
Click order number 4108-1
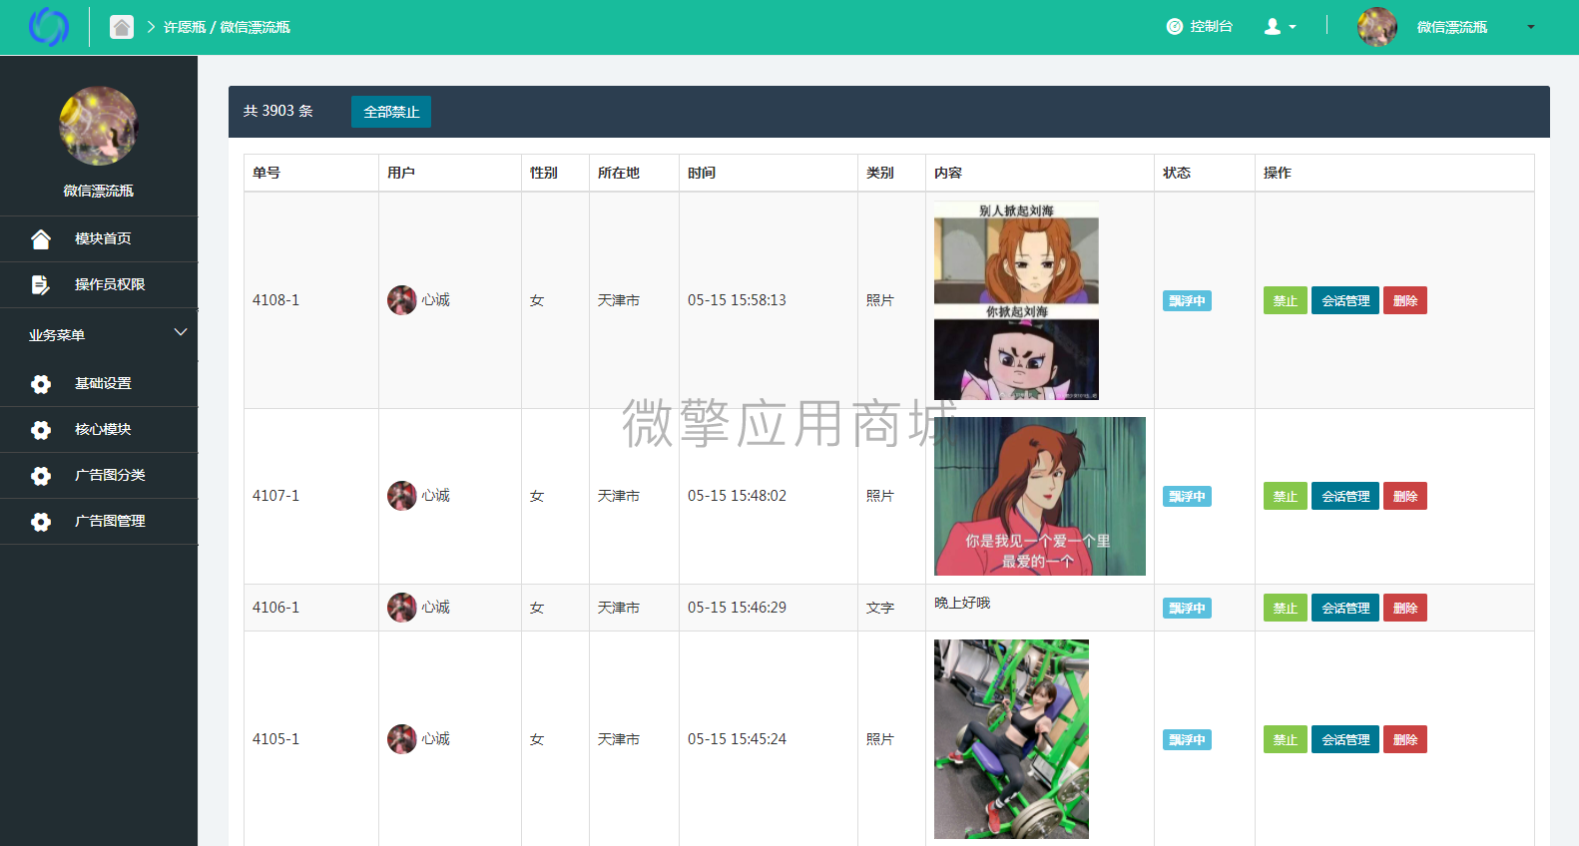pos(275,300)
